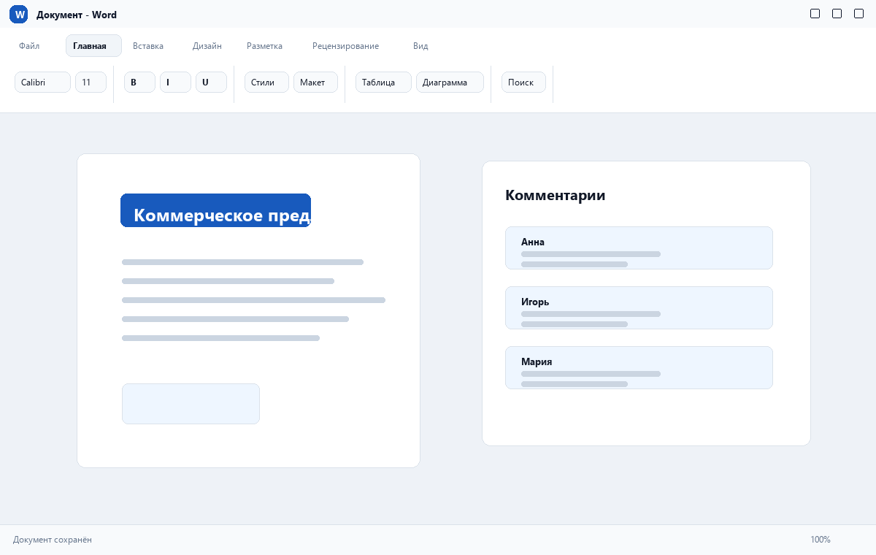
Task: Insert a table with Таблица
Action: pos(383,83)
